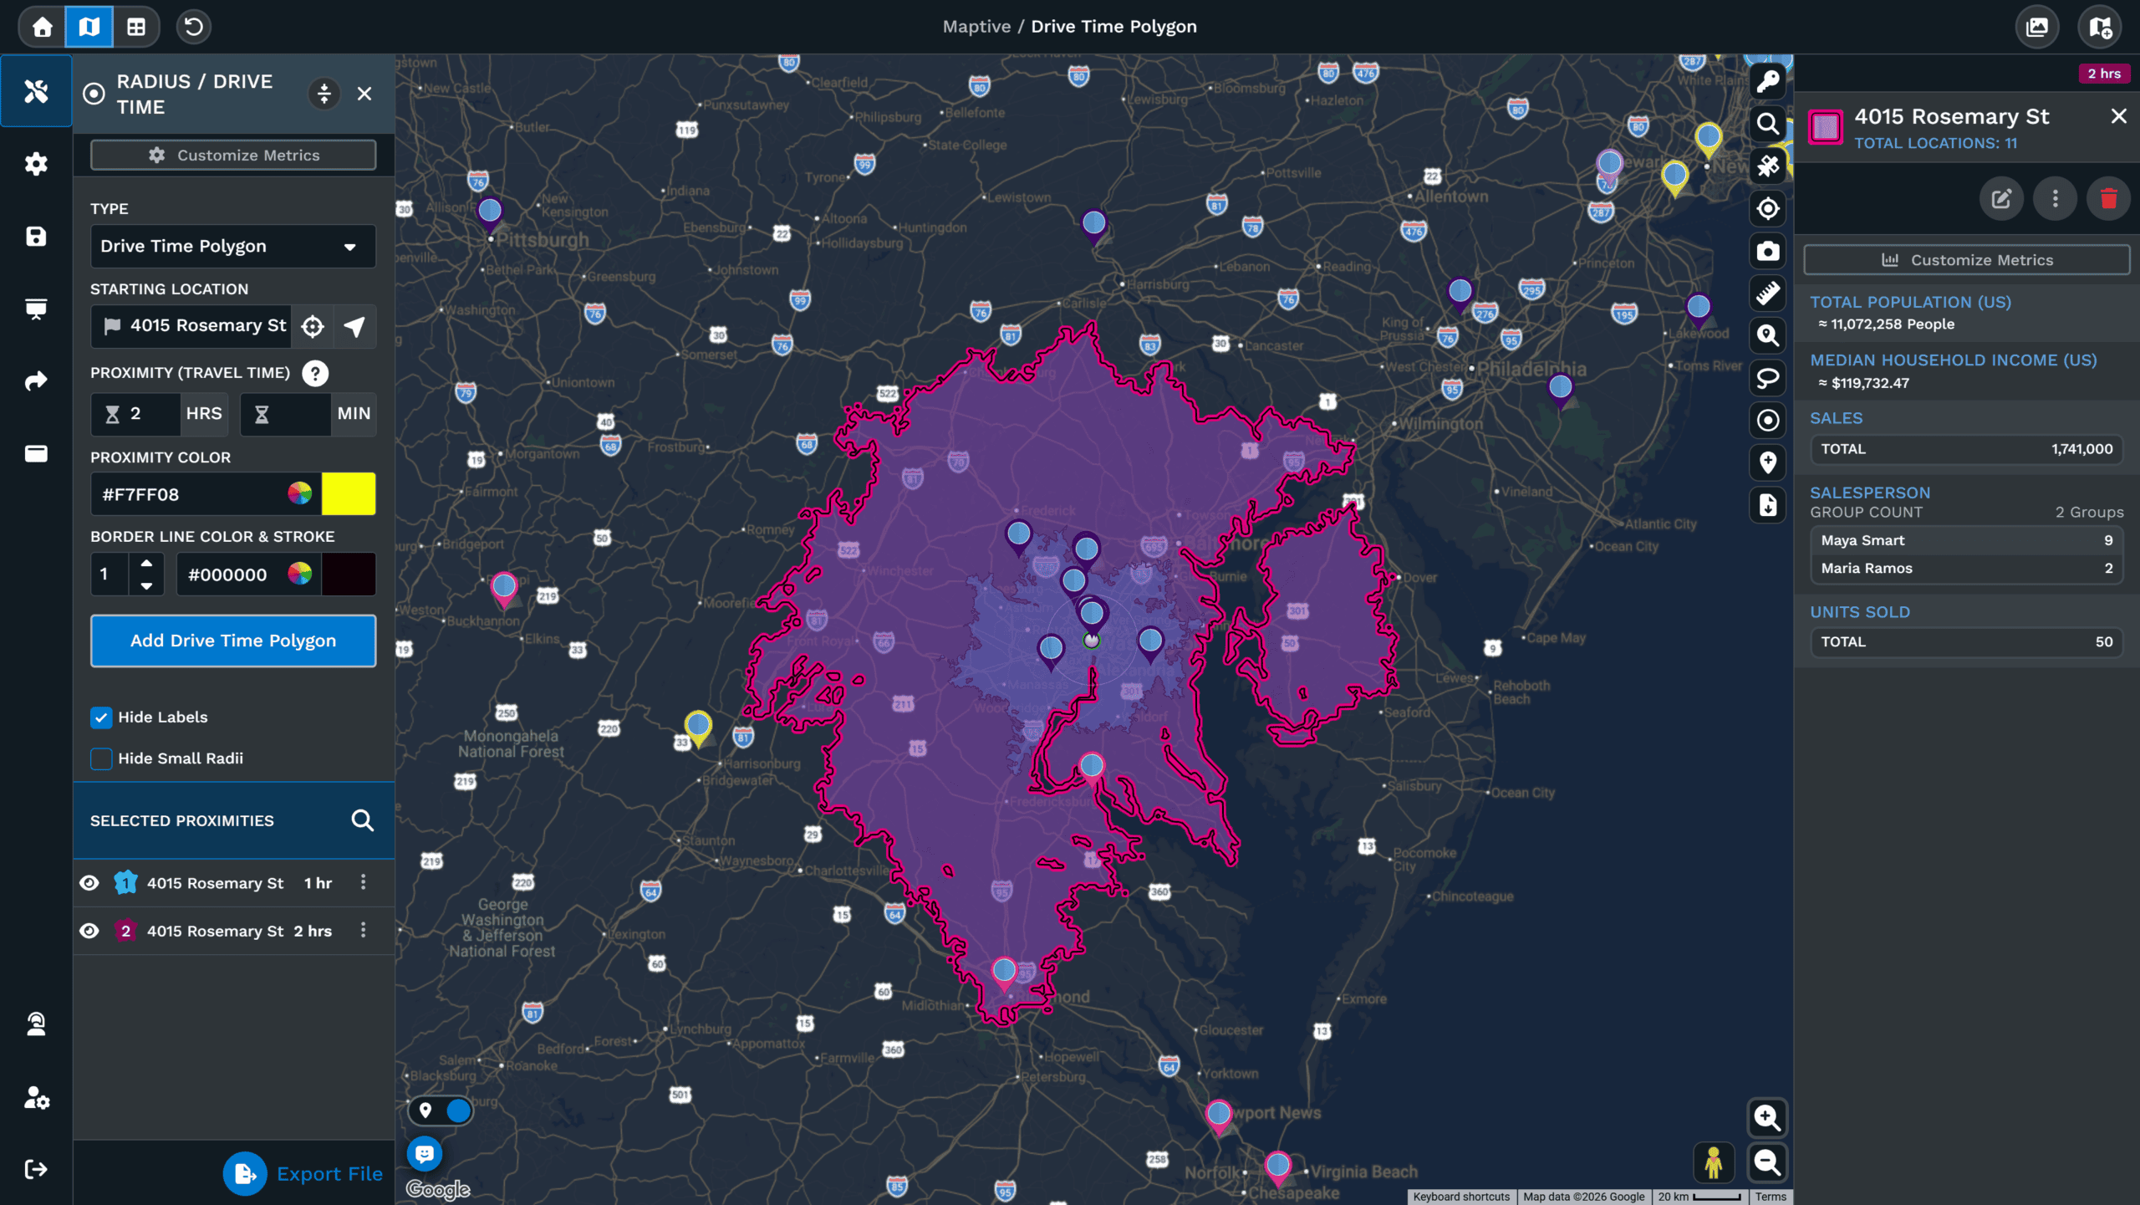
Task: Select the ruler distance tool
Action: (1768, 294)
